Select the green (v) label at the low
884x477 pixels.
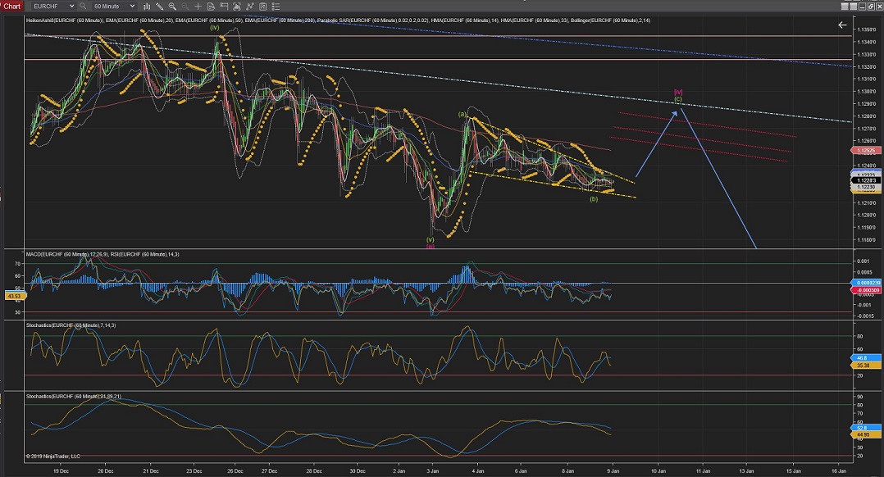[431, 239]
